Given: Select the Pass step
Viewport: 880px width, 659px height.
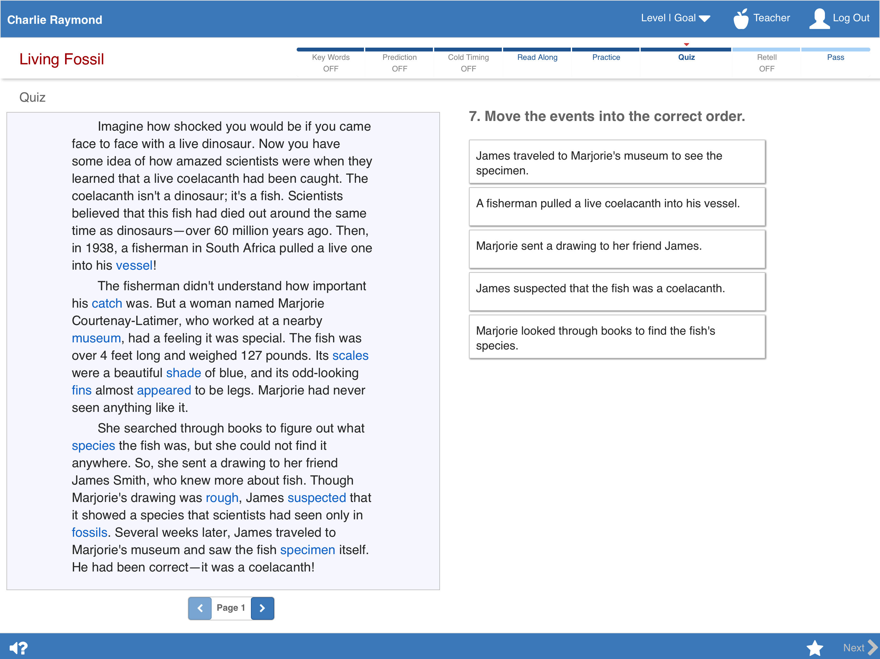Looking at the screenshot, I should point(836,57).
